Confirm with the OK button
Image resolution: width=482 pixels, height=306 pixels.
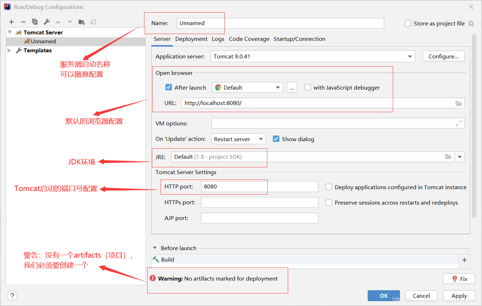[x=384, y=296]
